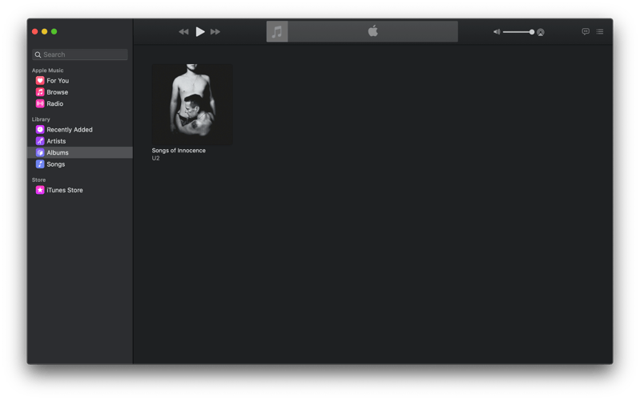Click the Browse music note icon

coord(40,92)
